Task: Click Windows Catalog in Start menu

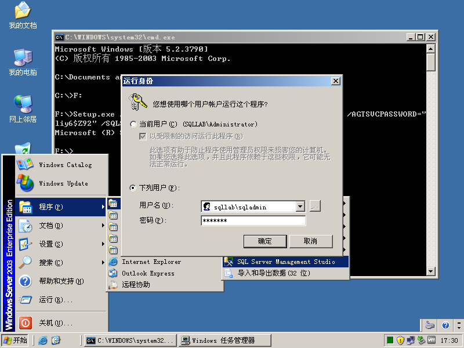Action: (x=62, y=165)
